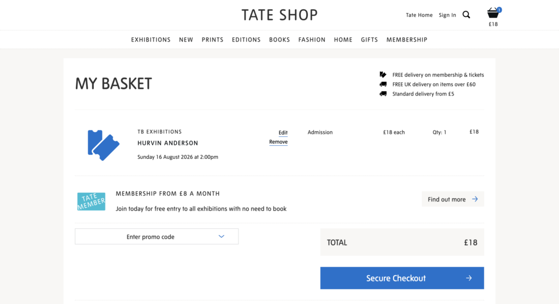Click the blue ticket icon for Hurvin Anderson
This screenshot has width=559, height=304.
tap(103, 145)
